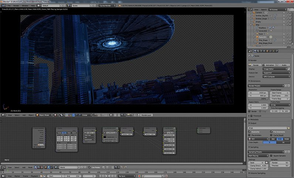Viewport: 294px width, 178px height.
Task: Click the Constraints properties tab icon
Action: point(270,51)
